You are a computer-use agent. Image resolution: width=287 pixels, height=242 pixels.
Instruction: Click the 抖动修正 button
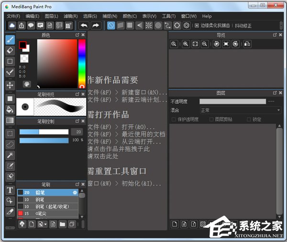[243, 26]
